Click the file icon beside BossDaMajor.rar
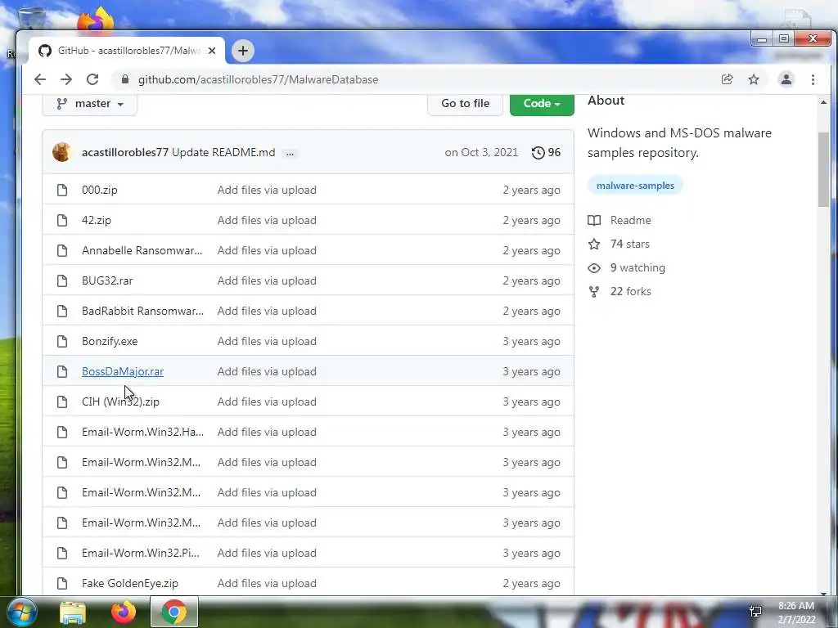This screenshot has width=838, height=628. coord(62,372)
